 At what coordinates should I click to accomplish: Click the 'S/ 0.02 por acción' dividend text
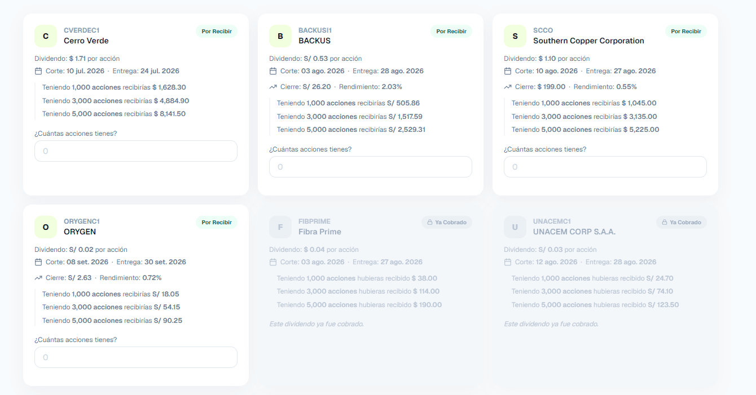coord(98,250)
